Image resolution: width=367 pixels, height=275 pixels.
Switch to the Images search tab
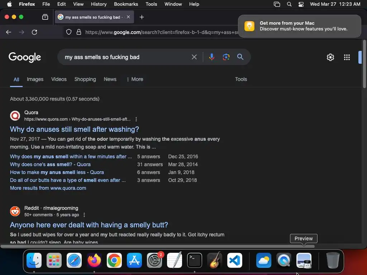pyautogui.click(x=35, y=79)
